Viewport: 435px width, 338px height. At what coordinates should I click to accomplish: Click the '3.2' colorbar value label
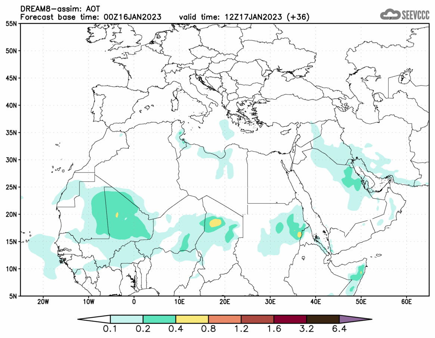[x=307, y=329]
